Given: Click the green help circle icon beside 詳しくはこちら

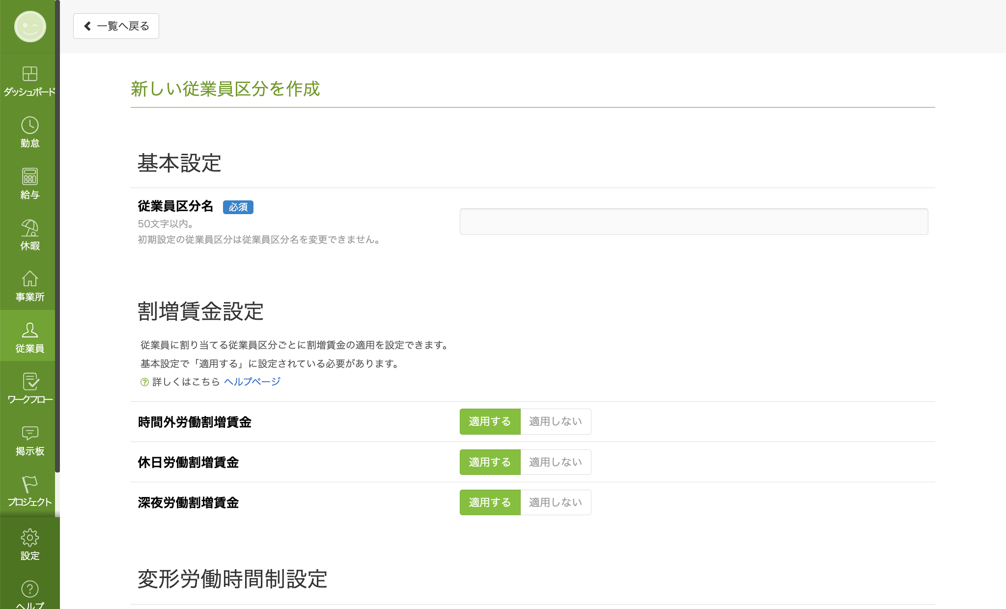Looking at the screenshot, I should point(144,382).
